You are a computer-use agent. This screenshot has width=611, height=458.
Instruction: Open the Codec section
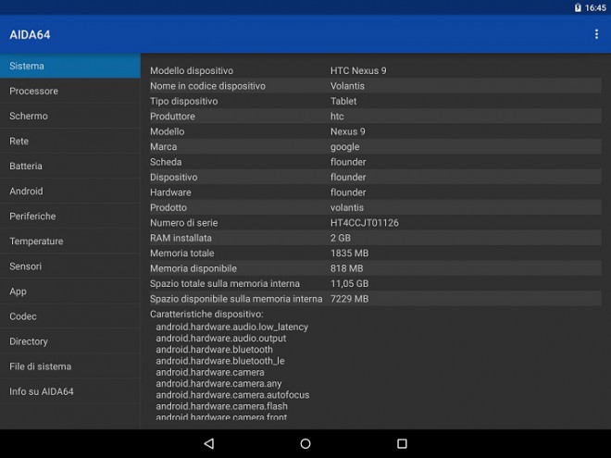point(70,316)
